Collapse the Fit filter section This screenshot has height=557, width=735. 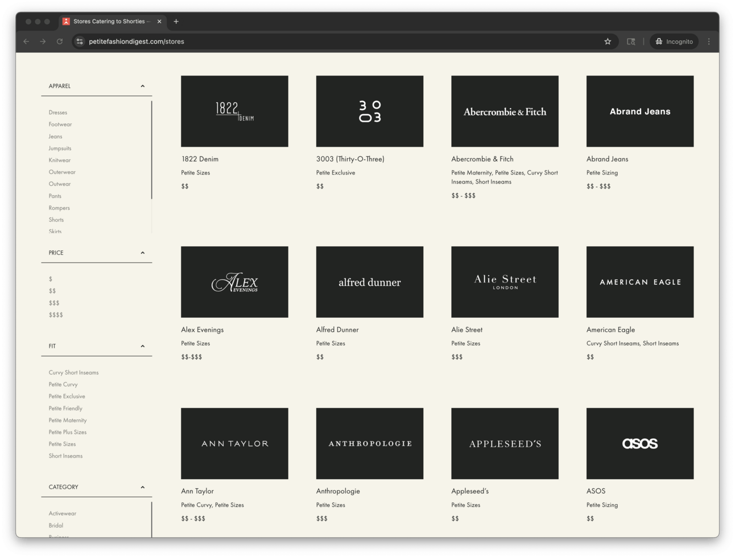tap(143, 346)
